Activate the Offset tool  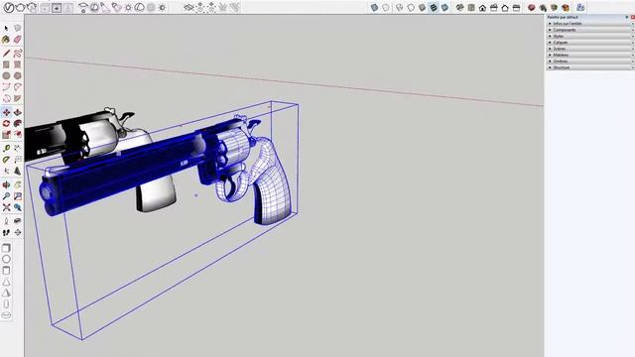tap(18, 135)
